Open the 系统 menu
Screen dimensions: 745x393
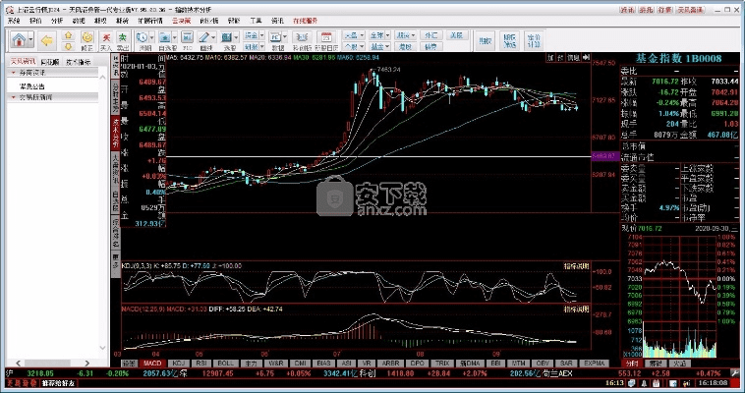[13, 19]
